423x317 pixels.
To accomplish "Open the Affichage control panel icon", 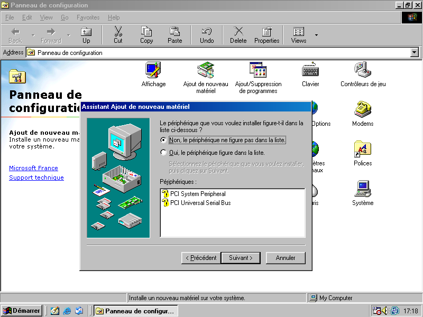I will click(x=153, y=74).
